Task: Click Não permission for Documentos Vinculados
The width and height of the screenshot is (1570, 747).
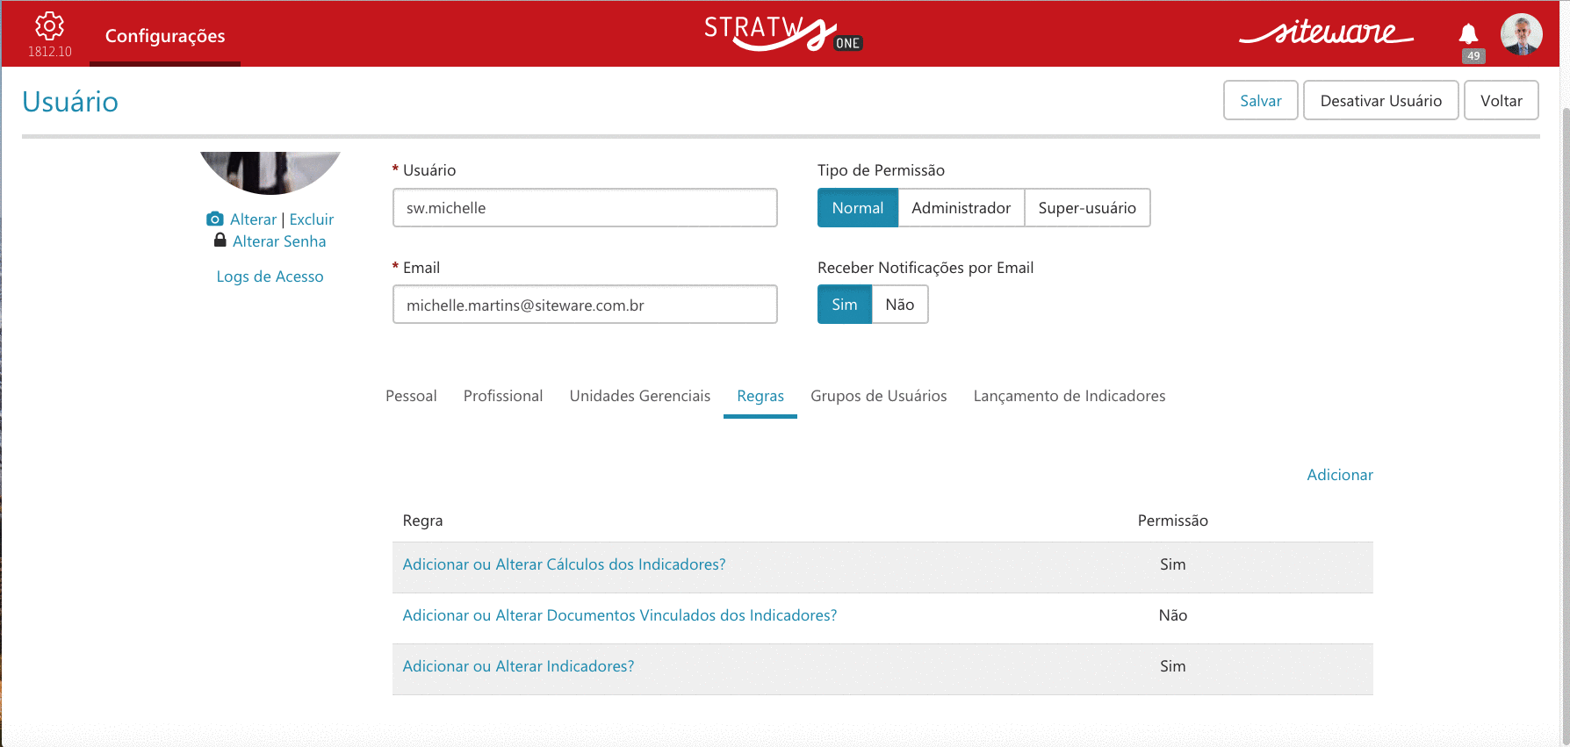Action: click(x=1173, y=615)
